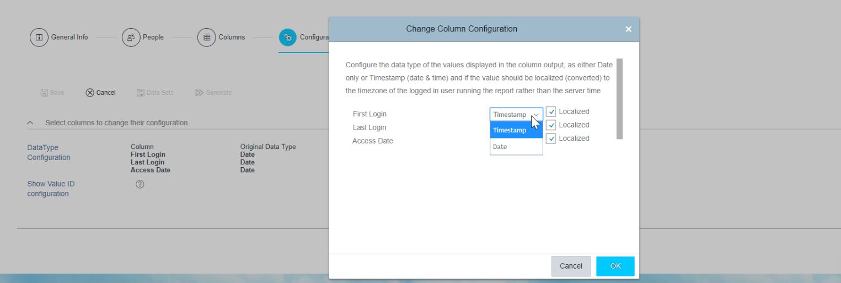Click the dialog Cancel button
Image resolution: width=841 pixels, height=283 pixels.
[x=571, y=266]
